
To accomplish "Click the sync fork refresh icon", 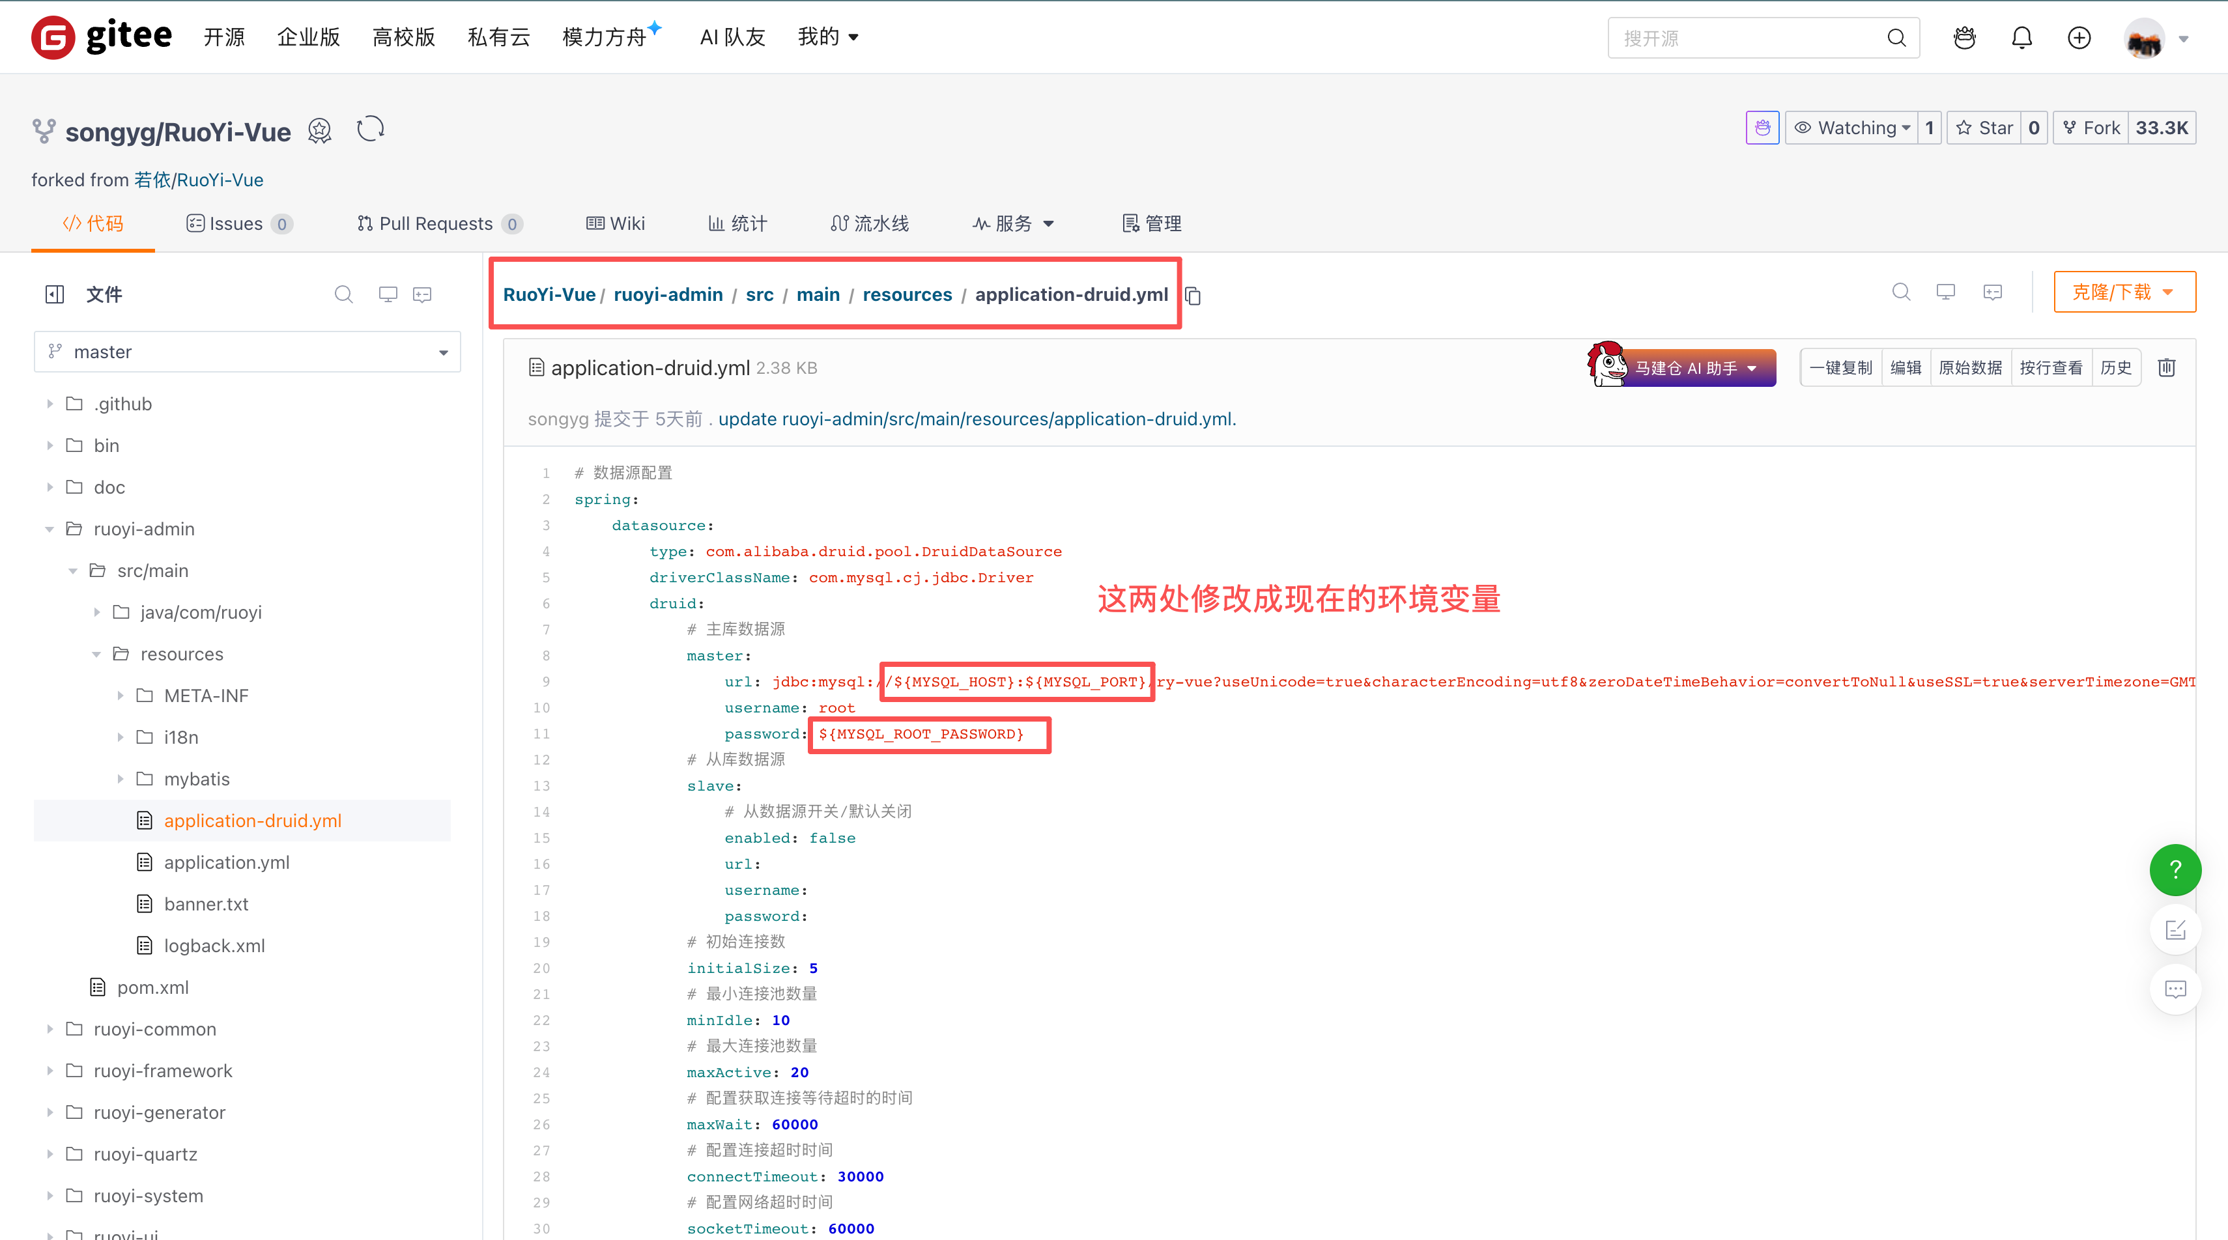I will [370, 129].
